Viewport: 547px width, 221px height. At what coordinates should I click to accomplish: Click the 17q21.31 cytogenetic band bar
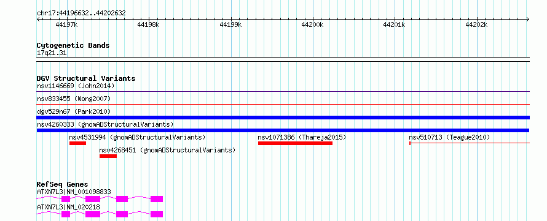point(283,59)
